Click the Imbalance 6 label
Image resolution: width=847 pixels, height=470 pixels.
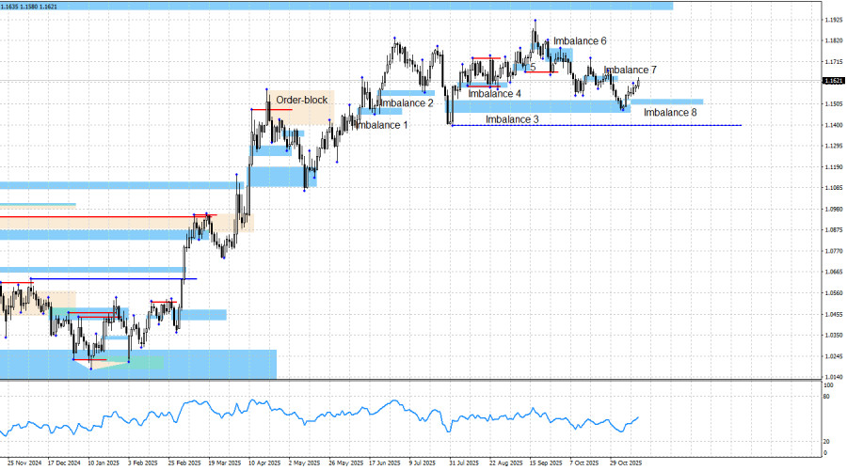coord(580,41)
